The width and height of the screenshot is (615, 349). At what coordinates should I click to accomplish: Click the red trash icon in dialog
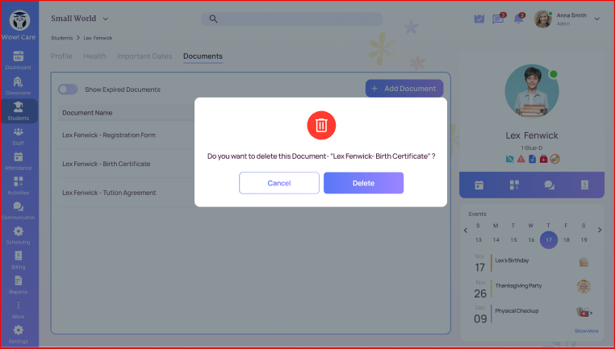320,125
